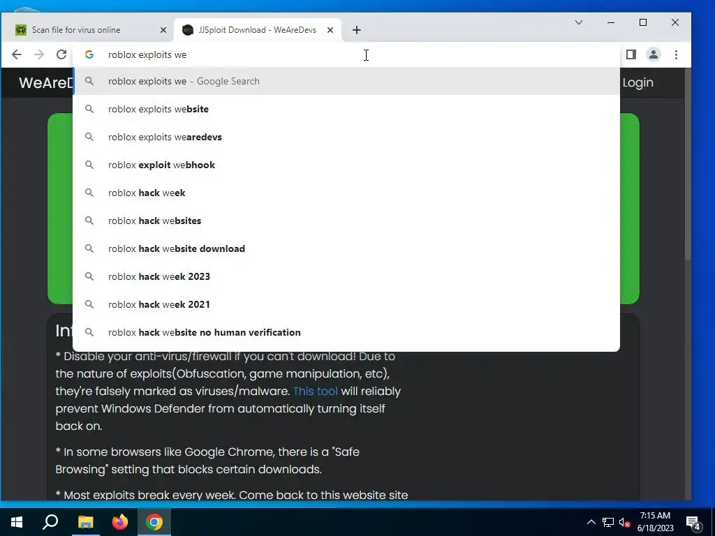Pick suggestion roblox exploit webhook
The width and height of the screenshot is (715, 536).
click(x=346, y=165)
